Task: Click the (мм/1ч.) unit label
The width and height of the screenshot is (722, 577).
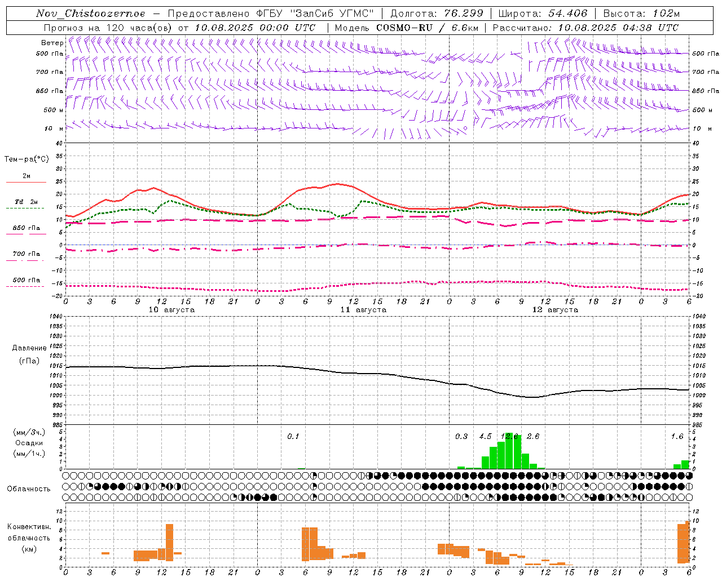Action: pyautogui.click(x=29, y=454)
